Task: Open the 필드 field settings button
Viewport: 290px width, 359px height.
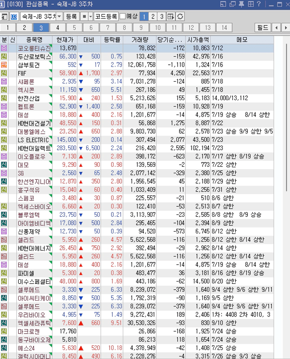Action: click(263, 28)
